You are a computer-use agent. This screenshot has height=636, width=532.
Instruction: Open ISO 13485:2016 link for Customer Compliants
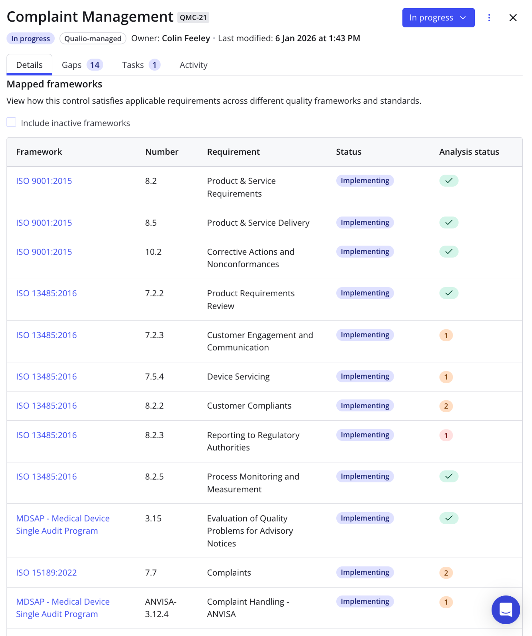pos(46,406)
